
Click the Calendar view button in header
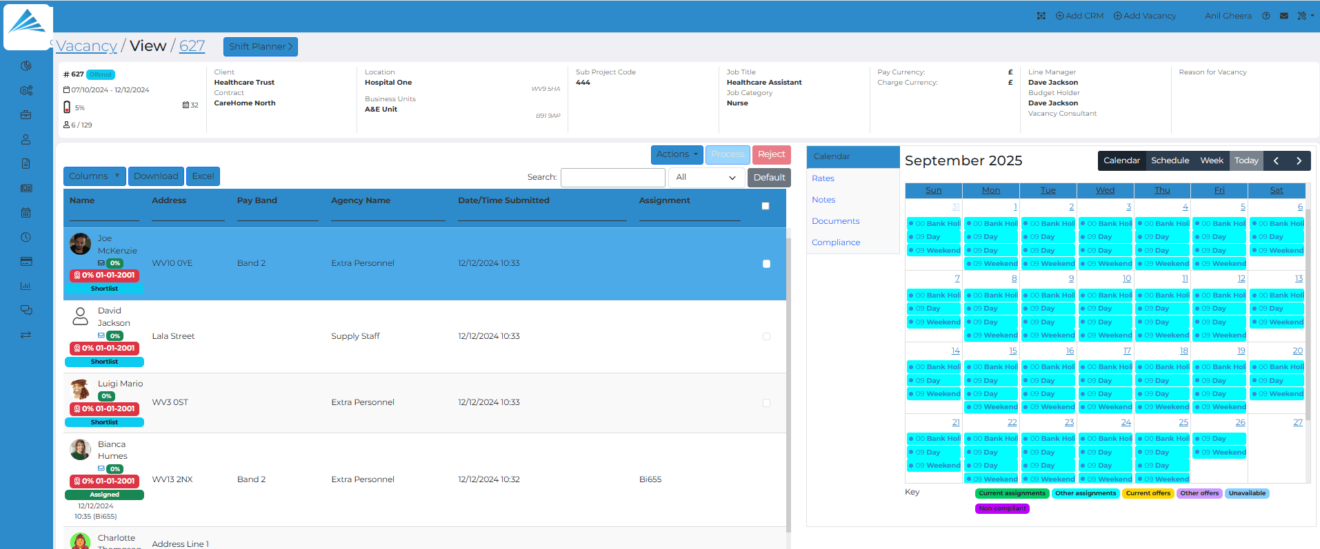coord(1121,160)
